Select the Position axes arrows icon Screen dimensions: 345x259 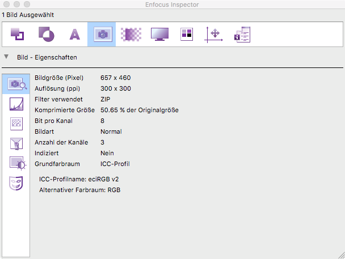tap(214, 35)
